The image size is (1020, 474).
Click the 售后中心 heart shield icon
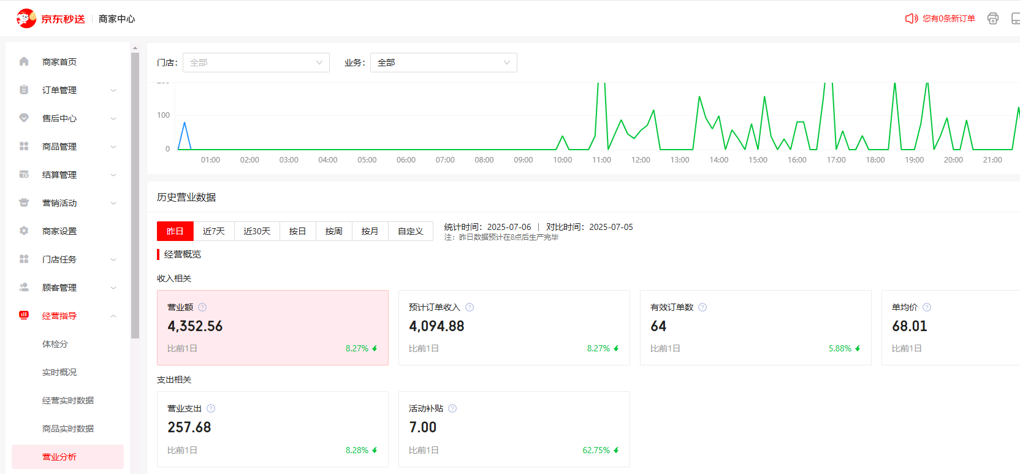[x=24, y=118]
